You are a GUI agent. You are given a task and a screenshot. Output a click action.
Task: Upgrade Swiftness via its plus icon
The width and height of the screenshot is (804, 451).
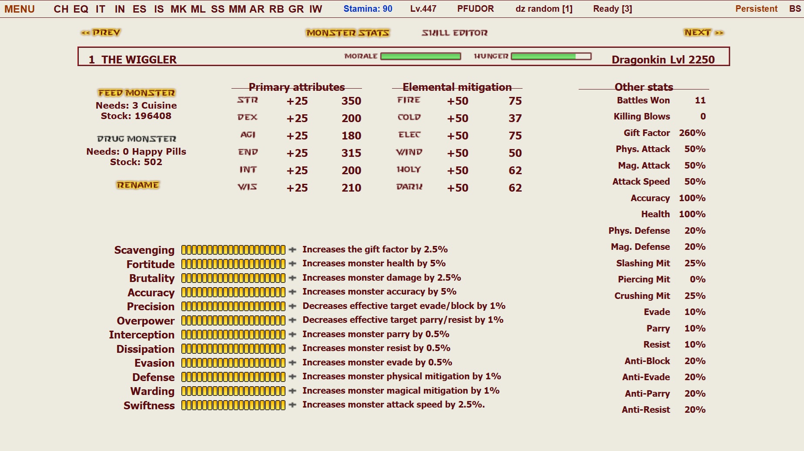click(292, 405)
